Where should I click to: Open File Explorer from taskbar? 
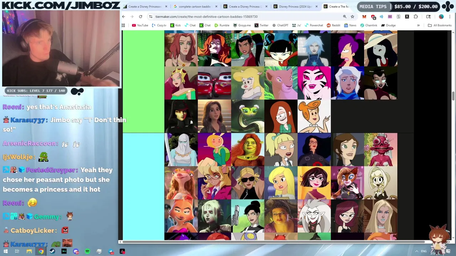click(x=29, y=251)
